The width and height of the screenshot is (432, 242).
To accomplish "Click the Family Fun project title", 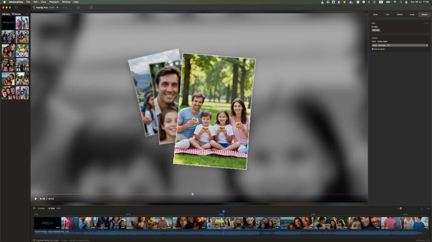I will tap(42, 8).
